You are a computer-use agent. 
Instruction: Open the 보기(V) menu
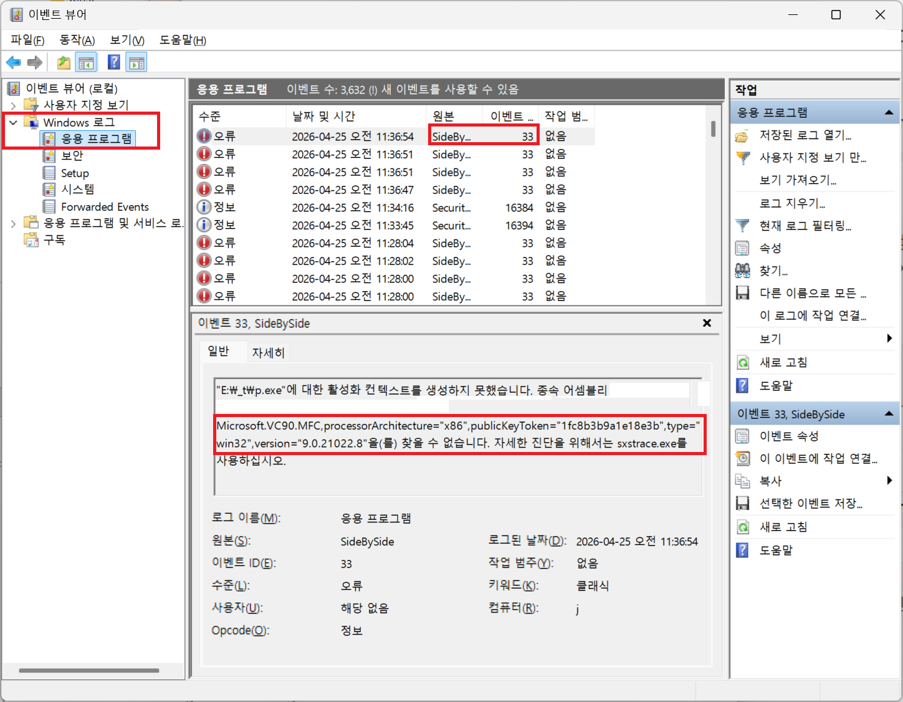tap(127, 40)
